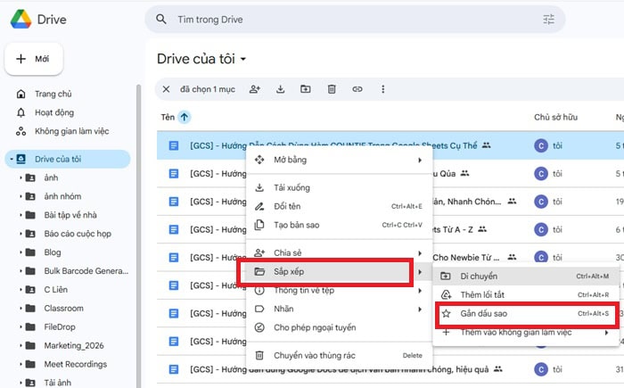The image size is (624, 388).
Task: Open the three-dot more actions menu
Action: (x=383, y=89)
